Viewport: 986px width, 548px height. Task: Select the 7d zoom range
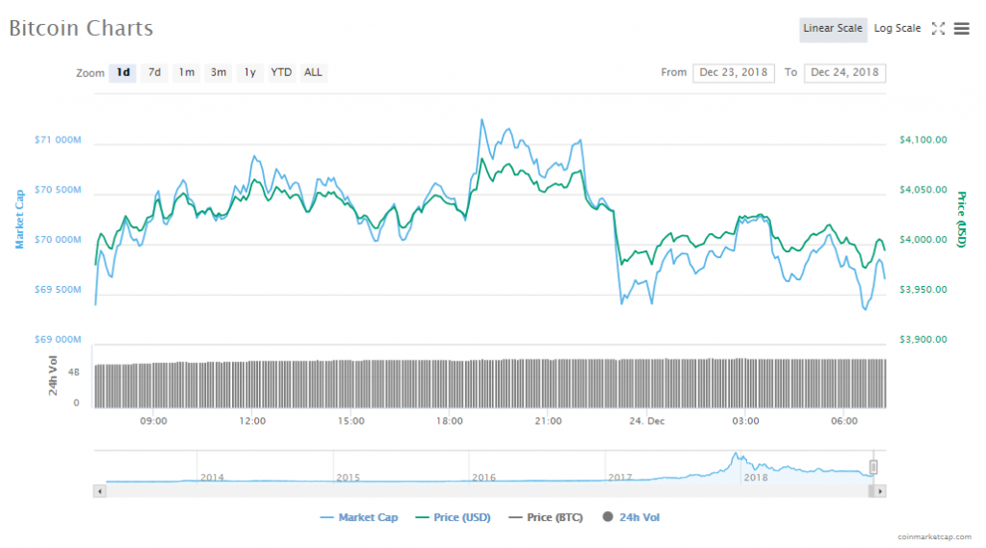[154, 73]
